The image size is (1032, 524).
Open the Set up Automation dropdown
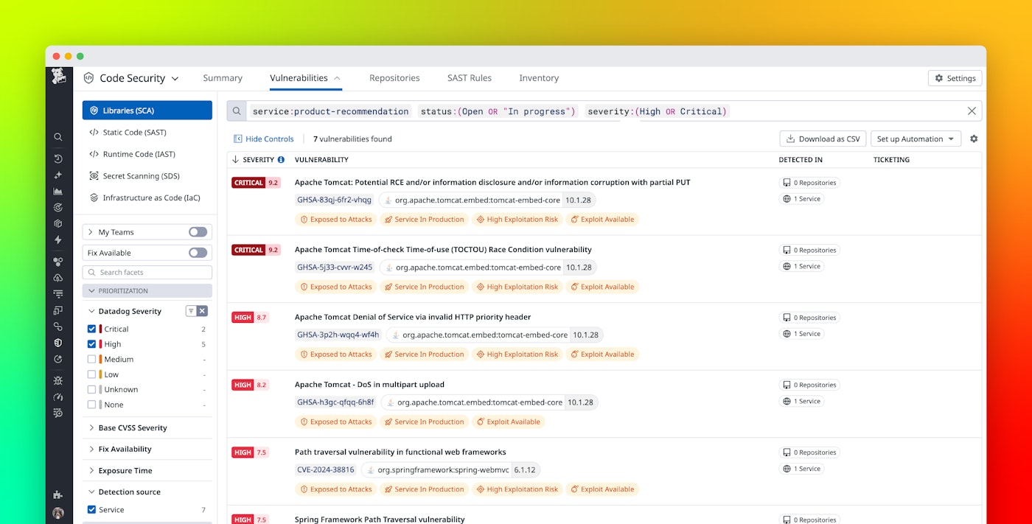916,139
